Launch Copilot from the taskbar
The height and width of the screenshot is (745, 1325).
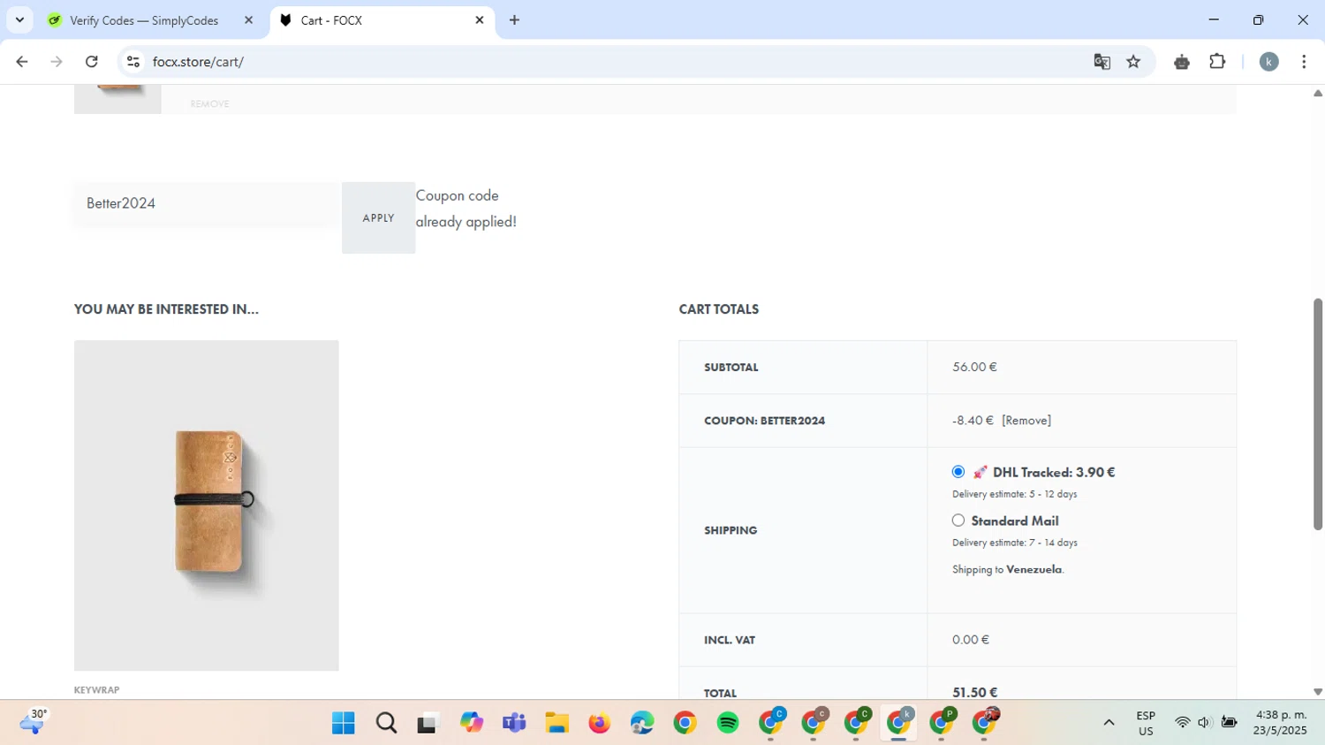[472, 724]
